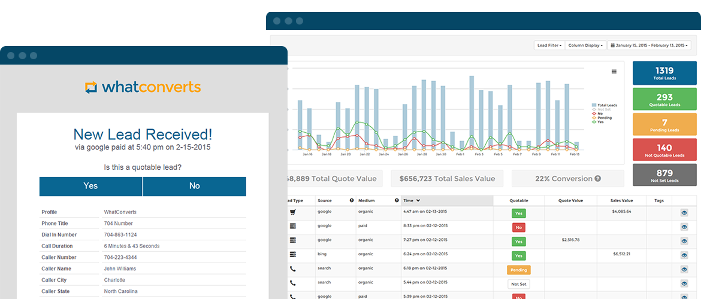Open the January 15 – February 13 date range picker
Screen dimensions: 701x299
click(x=649, y=45)
